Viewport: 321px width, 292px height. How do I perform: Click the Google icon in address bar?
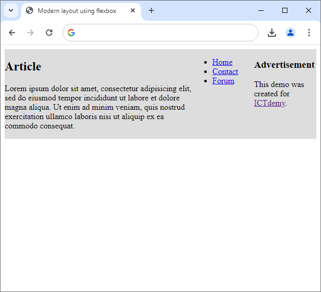click(x=71, y=33)
